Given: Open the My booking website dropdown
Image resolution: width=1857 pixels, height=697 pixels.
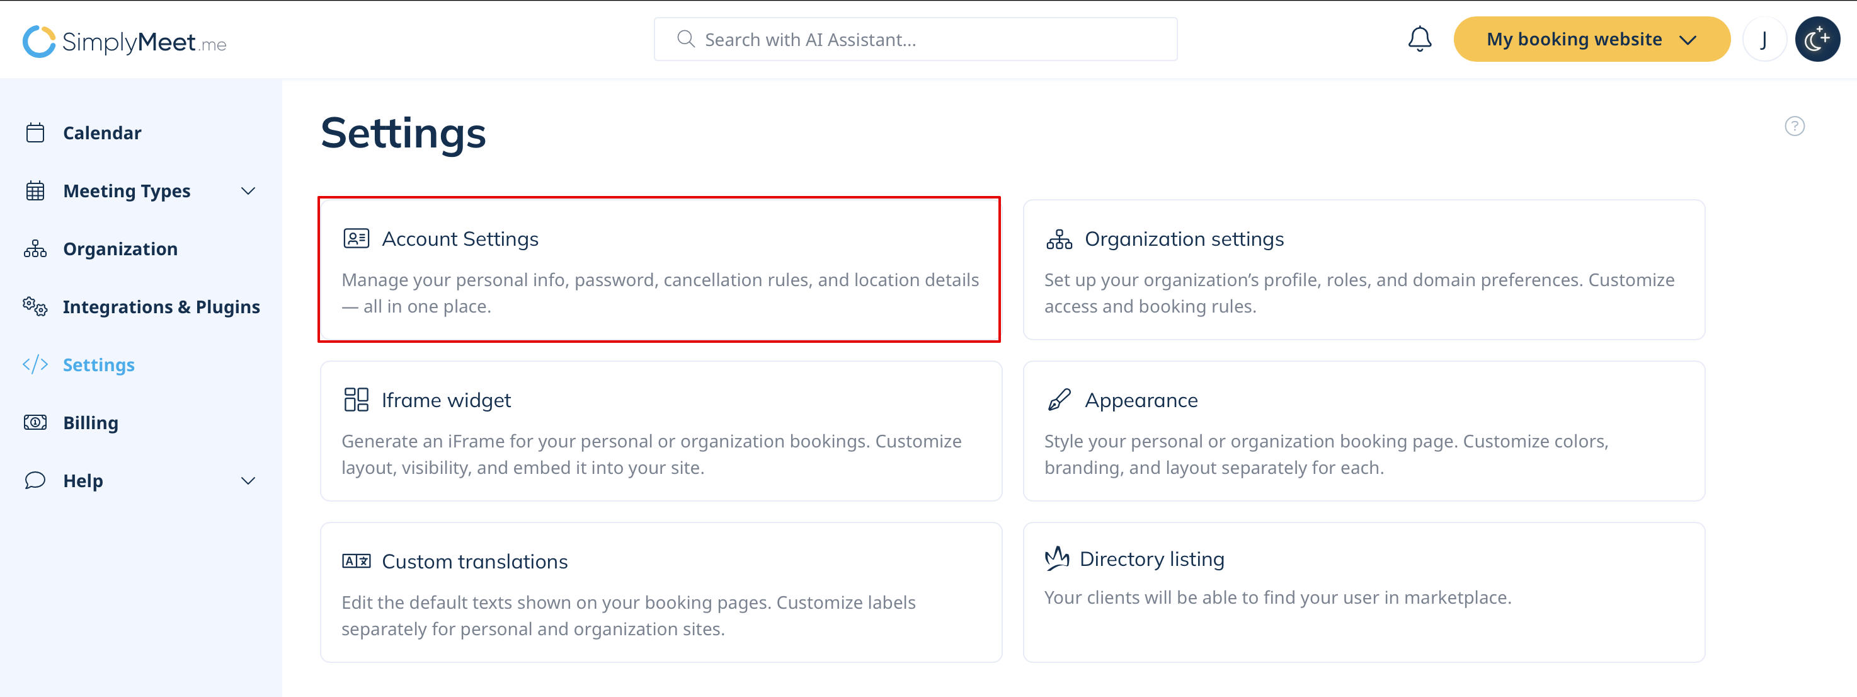Looking at the screenshot, I should tap(1591, 40).
